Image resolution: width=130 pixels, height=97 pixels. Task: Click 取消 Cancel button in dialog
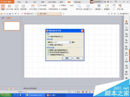[x=78, y=58]
